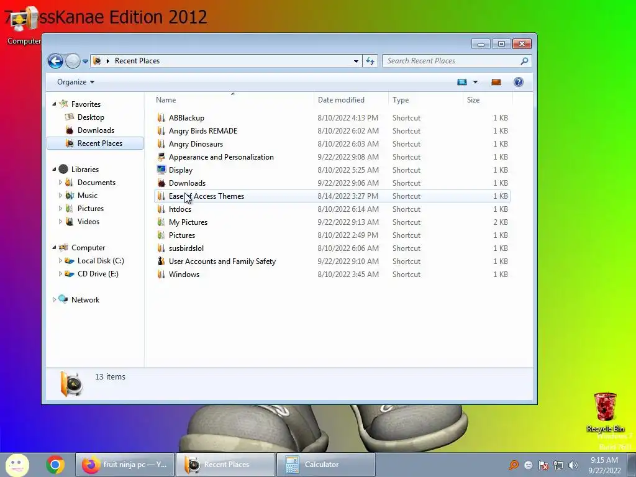Screen dimensions: 636x477
Task: Click the My Pictures icon
Action: [x=161, y=222]
